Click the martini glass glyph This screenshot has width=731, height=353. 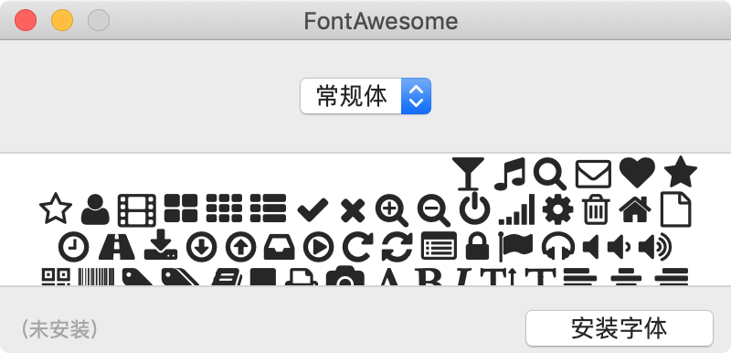coord(469,174)
